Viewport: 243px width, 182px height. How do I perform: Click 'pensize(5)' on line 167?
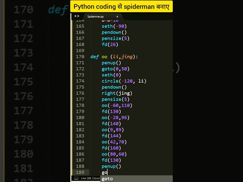click(115, 38)
